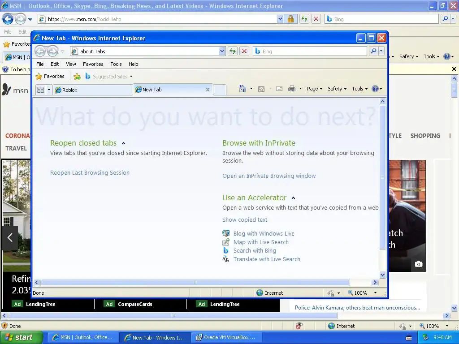This screenshot has width=459, height=344.
Task: Open Page menu dropdown
Action: click(x=315, y=89)
